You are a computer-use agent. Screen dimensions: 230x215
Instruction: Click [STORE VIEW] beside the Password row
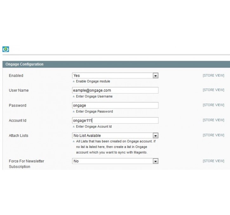point(214,105)
